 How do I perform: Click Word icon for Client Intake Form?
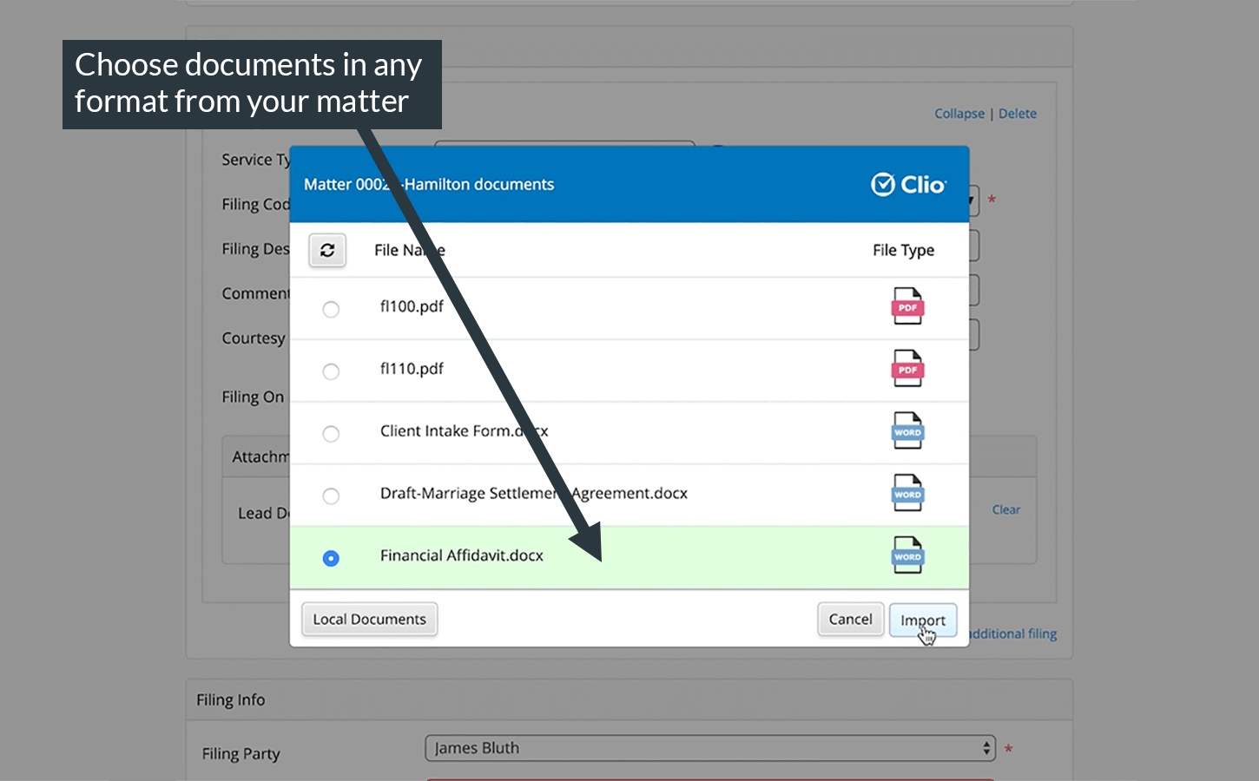pos(907,431)
